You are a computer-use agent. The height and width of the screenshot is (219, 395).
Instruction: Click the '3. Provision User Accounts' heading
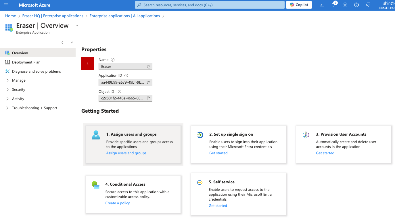point(341,134)
